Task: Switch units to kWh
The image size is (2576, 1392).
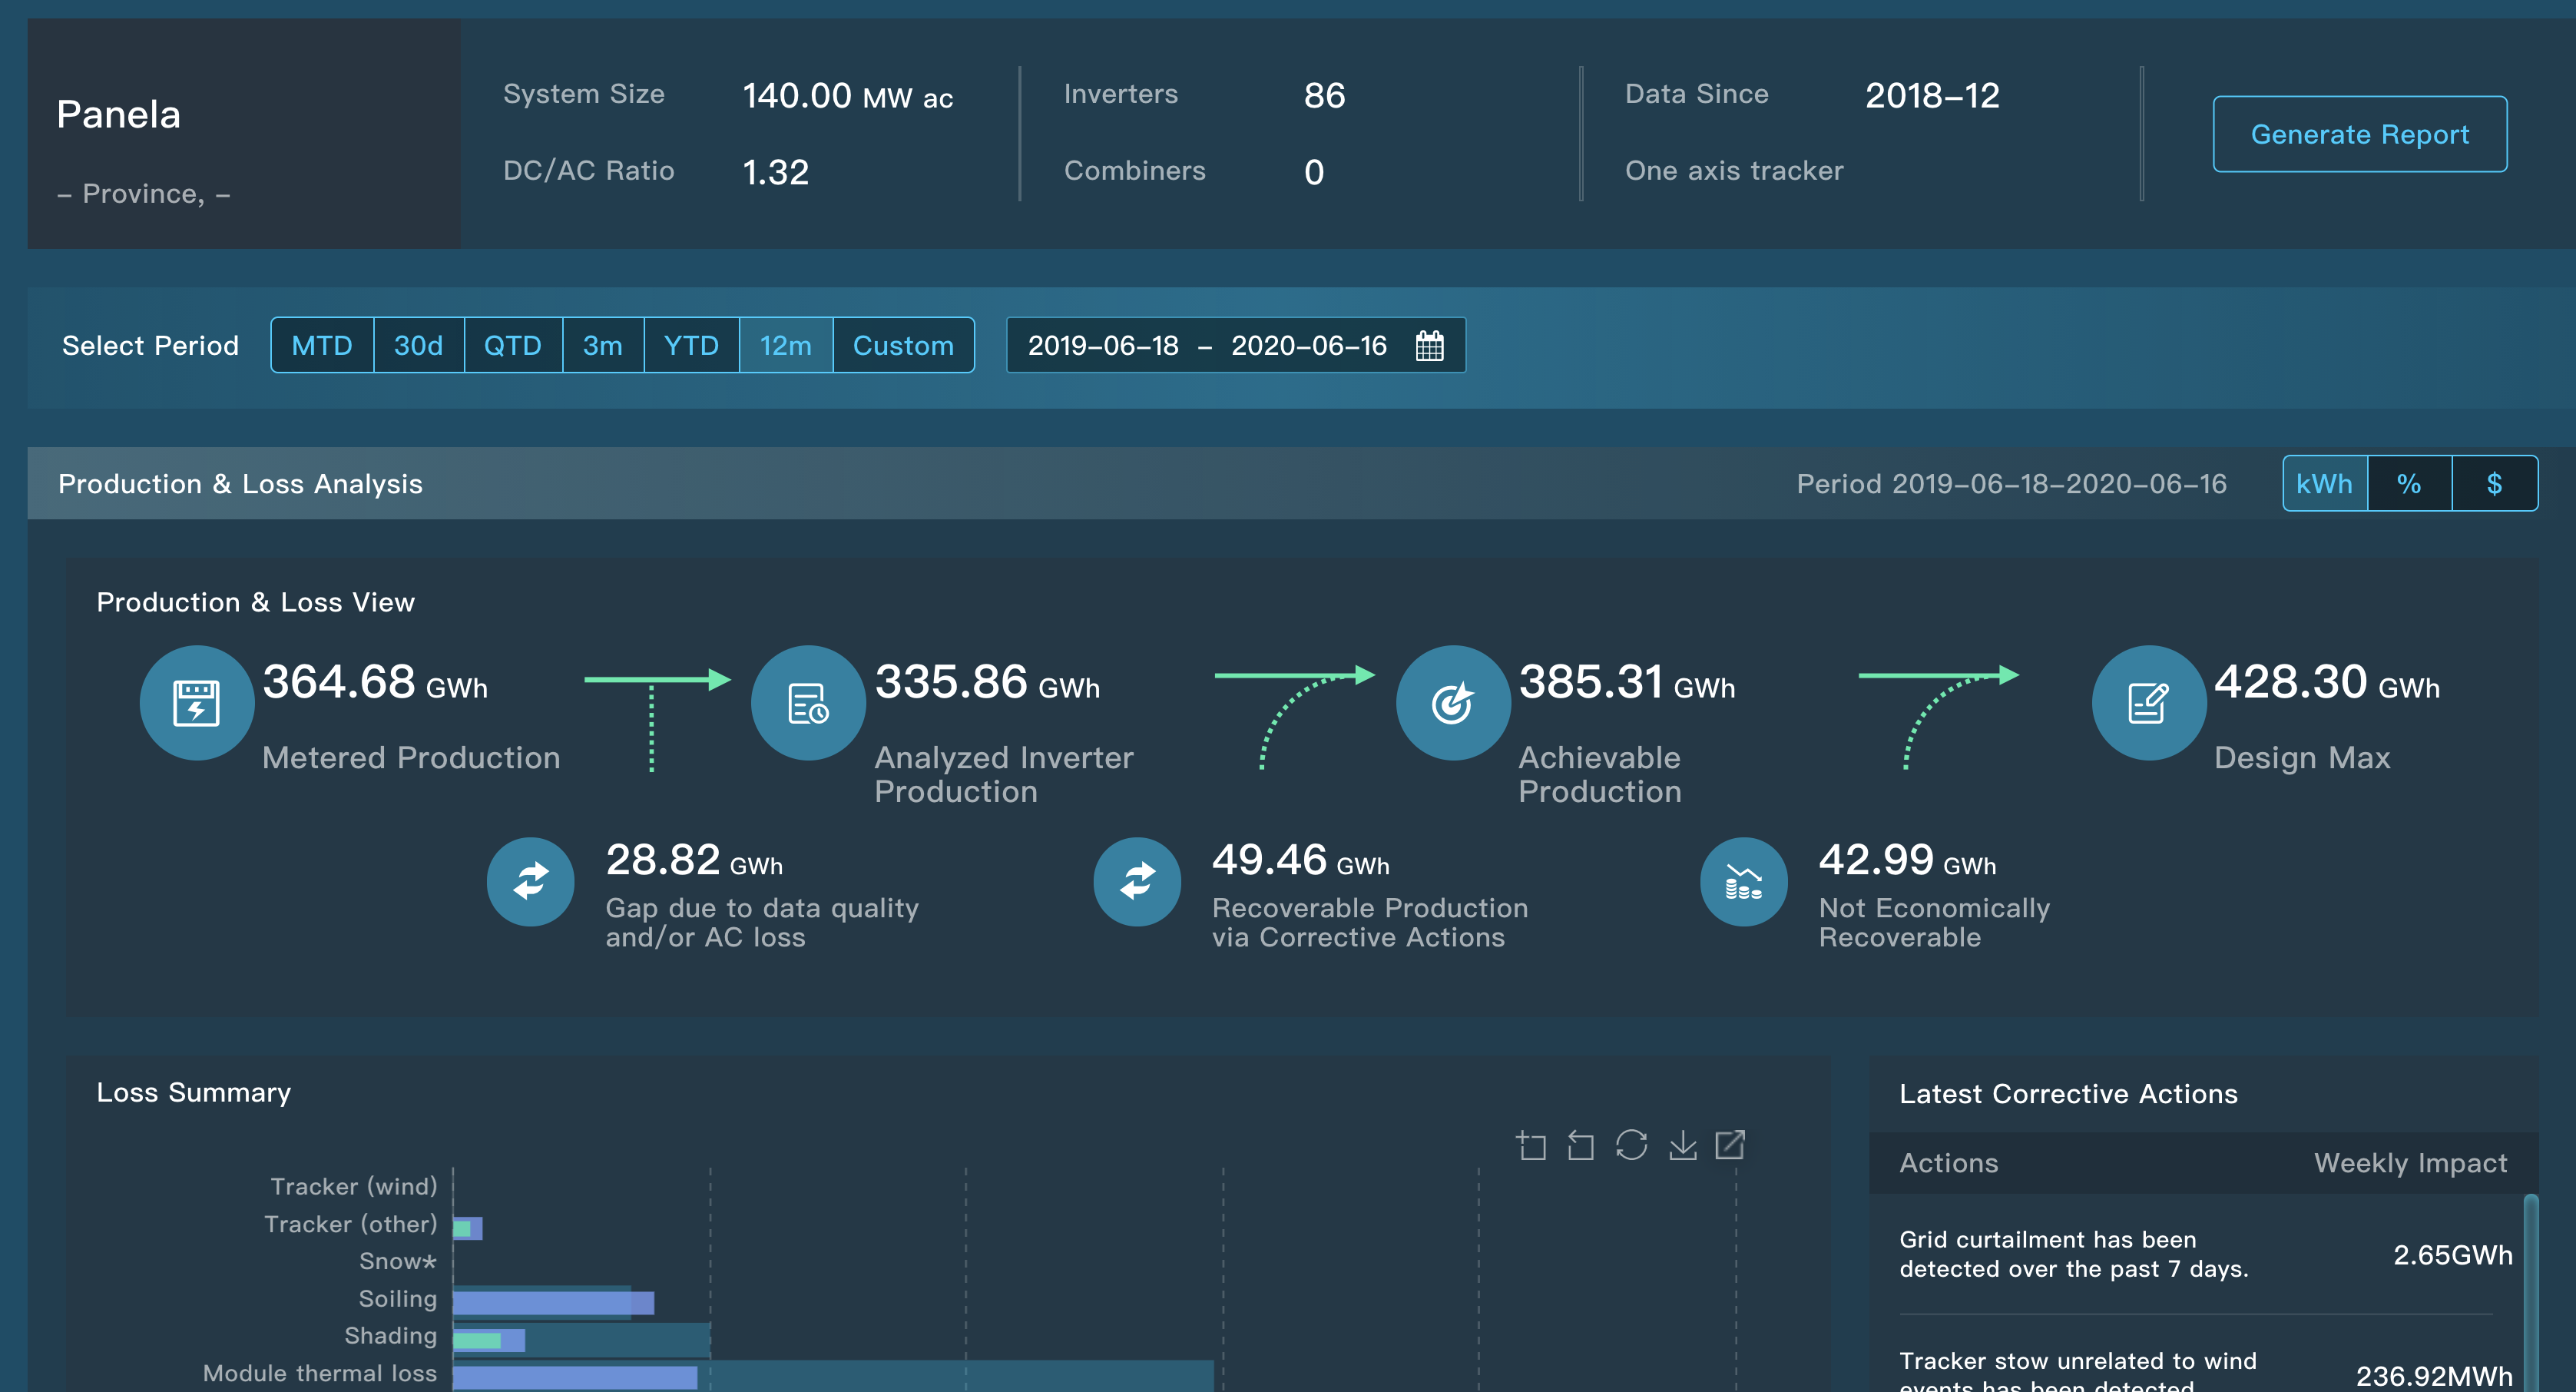Action: (x=2325, y=484)
